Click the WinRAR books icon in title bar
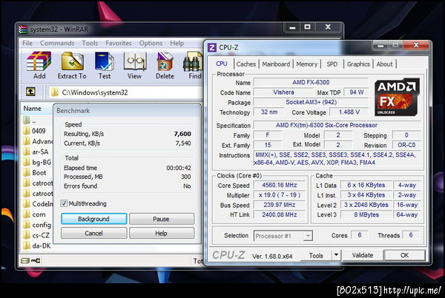 [23, 29]
